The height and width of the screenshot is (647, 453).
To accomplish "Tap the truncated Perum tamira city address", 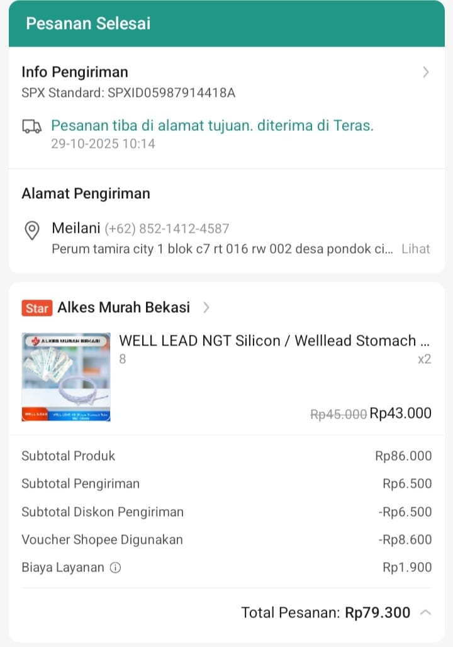I will (221, 249).
